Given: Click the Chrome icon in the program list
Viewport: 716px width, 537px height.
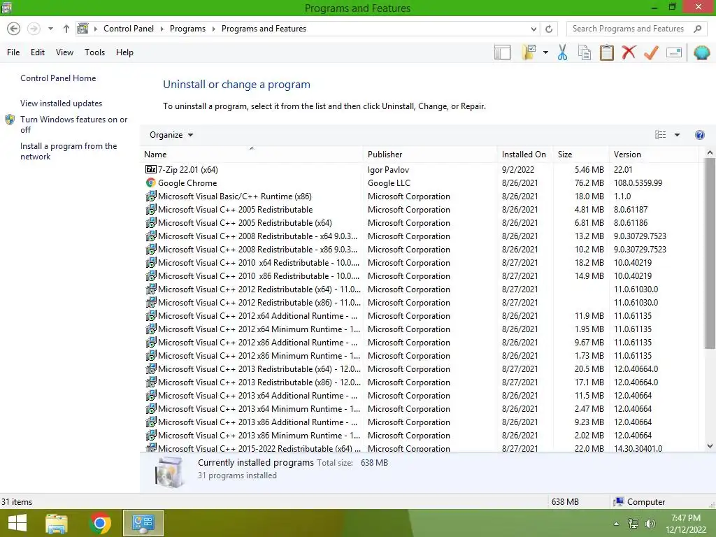Looking at the screenshot, I should click(151, 182).
